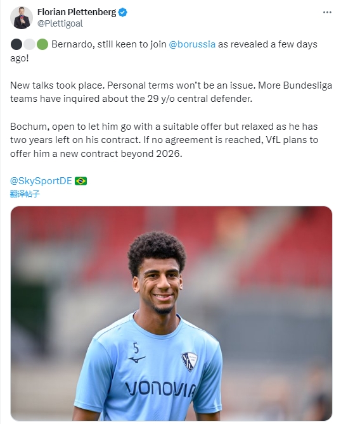341x424 pixels.
Task: Click the tweet's first paragraph about Bernardo
Action: (164, 51)
